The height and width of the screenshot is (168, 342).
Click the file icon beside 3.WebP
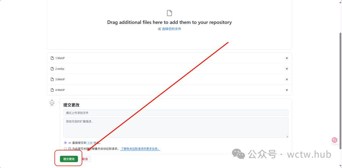pyautogui.click(x=52, y=80)
